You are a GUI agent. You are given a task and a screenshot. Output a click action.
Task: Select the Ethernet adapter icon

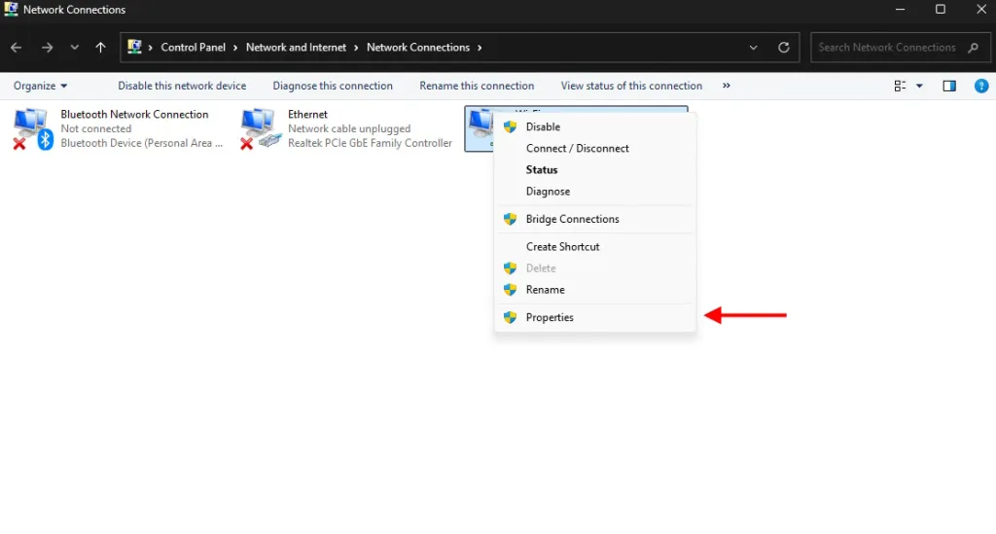point(261,129)
